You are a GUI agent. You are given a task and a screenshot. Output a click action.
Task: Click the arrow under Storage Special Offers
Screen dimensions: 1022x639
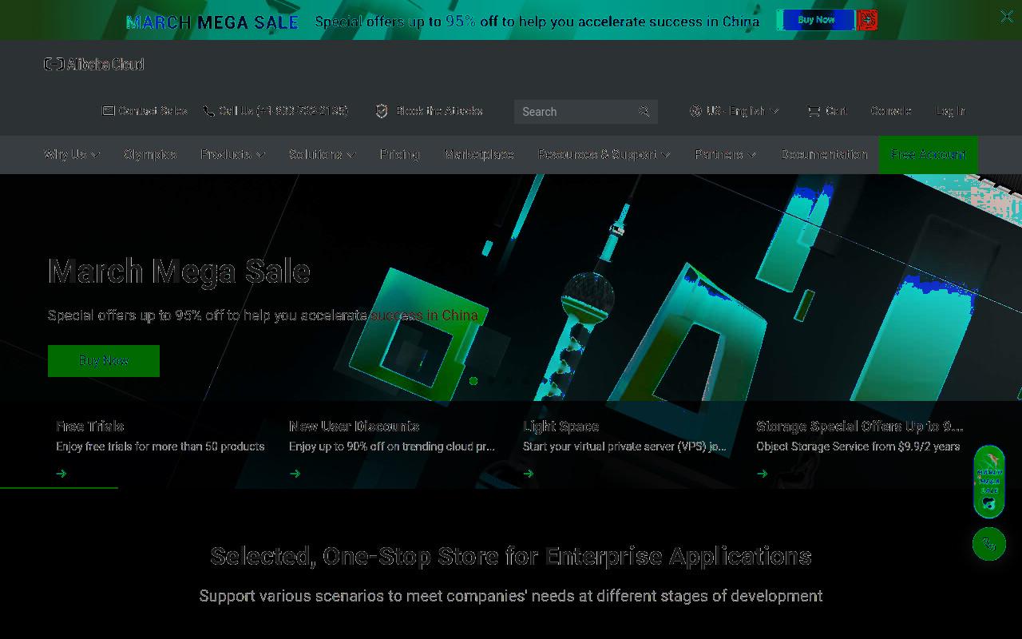click(763, 474)
